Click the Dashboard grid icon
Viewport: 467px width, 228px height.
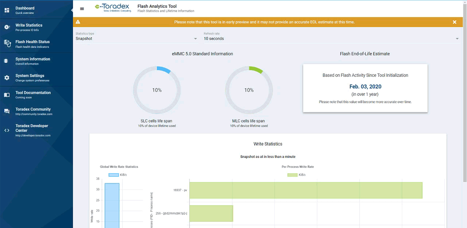7,10
